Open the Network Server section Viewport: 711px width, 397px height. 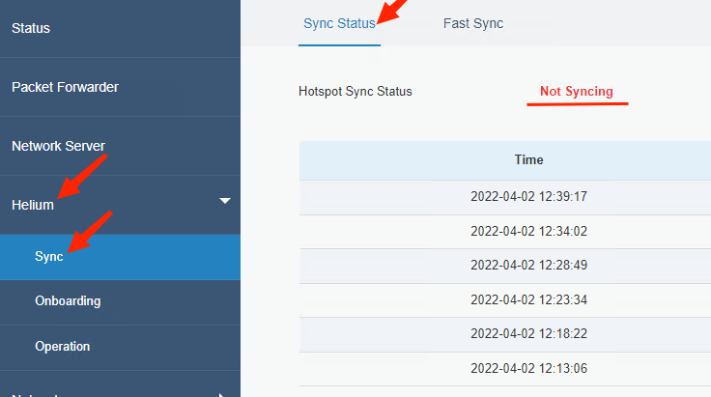click(120, 146)
